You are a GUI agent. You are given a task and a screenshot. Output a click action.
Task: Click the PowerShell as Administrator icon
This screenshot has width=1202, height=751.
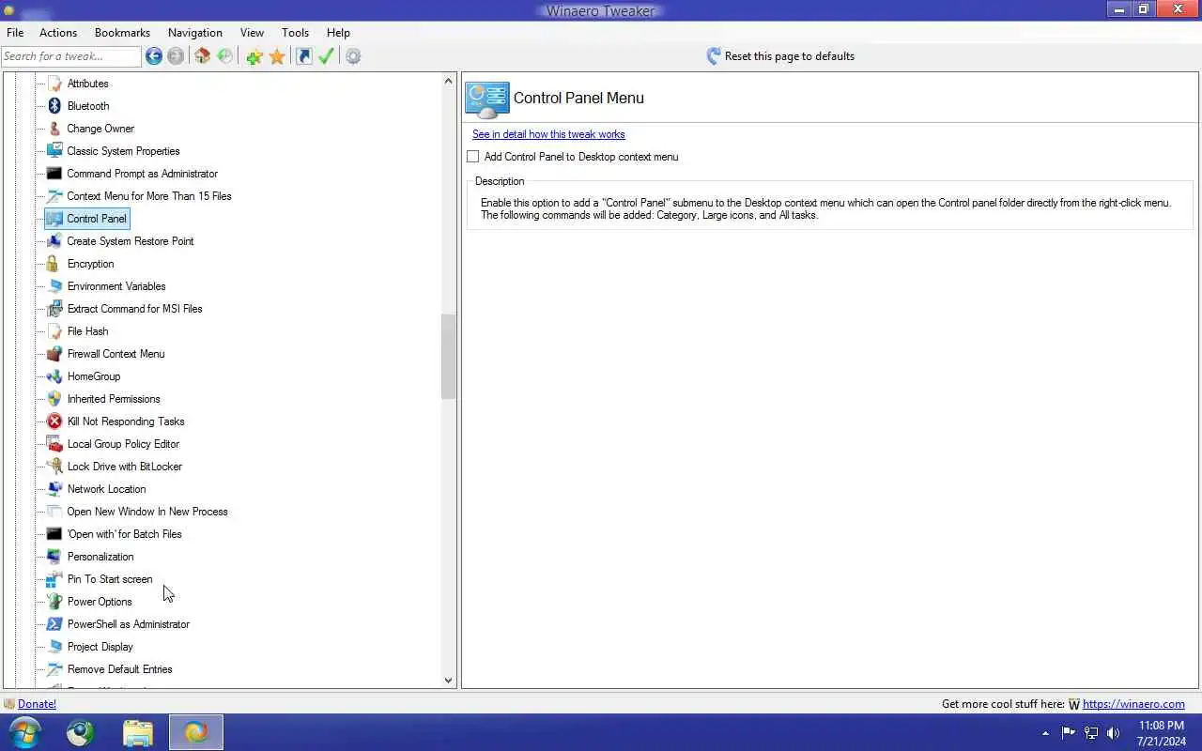pos(54,624)
